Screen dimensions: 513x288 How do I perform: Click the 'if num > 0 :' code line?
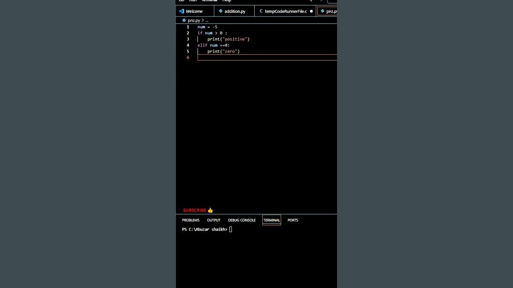pyautogui.click(x=212, y=33)
